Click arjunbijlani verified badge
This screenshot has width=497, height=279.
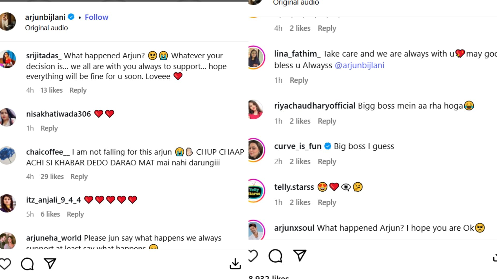[71, 17]
